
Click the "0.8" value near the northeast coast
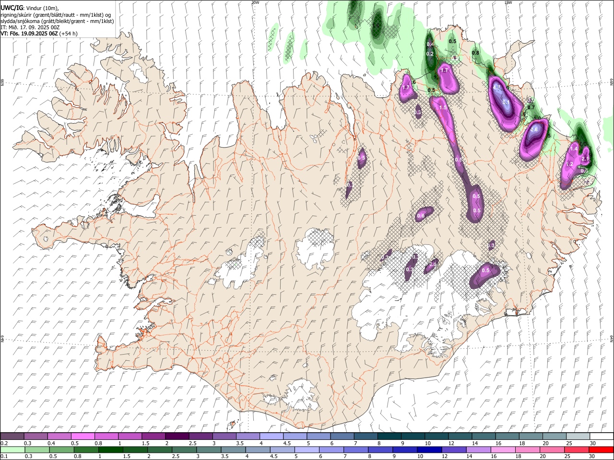(476, 53)
